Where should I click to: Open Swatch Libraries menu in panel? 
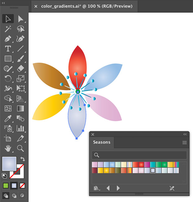(97, 188)
